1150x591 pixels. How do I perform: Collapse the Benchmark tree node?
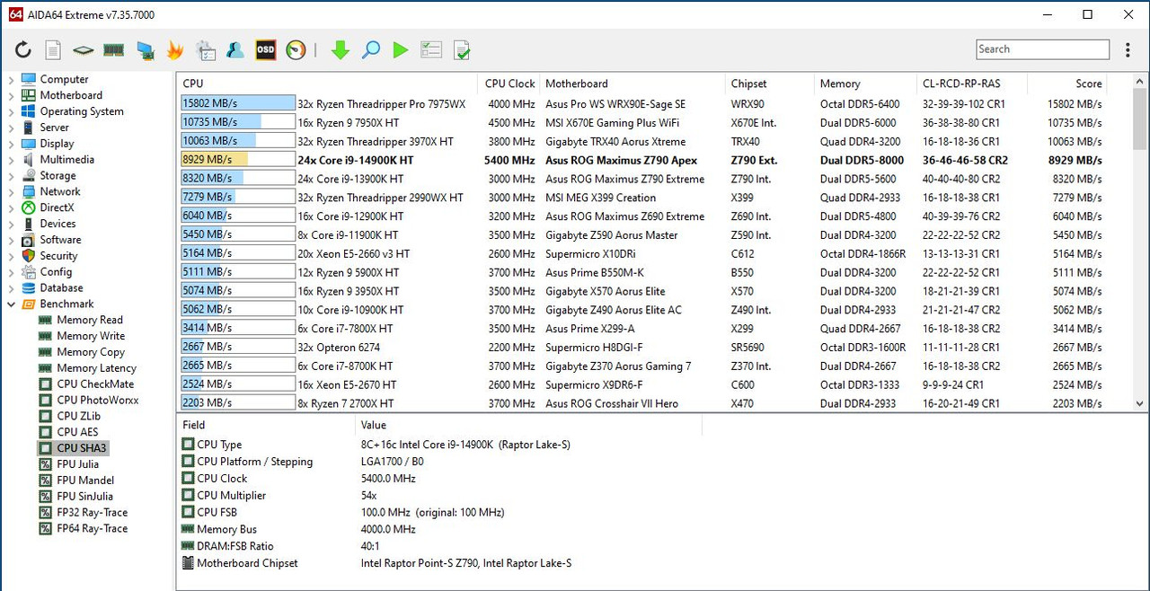click(x=11, y=304)
